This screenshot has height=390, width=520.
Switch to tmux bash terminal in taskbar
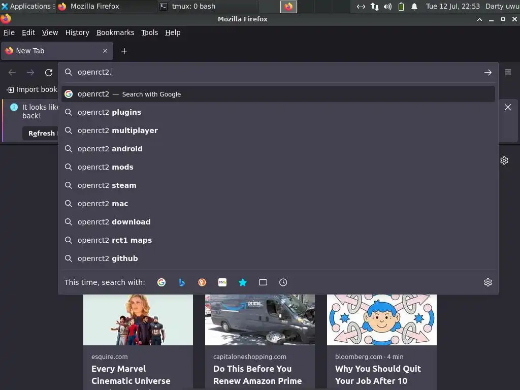pyautogui.click(x=208, y=6)
